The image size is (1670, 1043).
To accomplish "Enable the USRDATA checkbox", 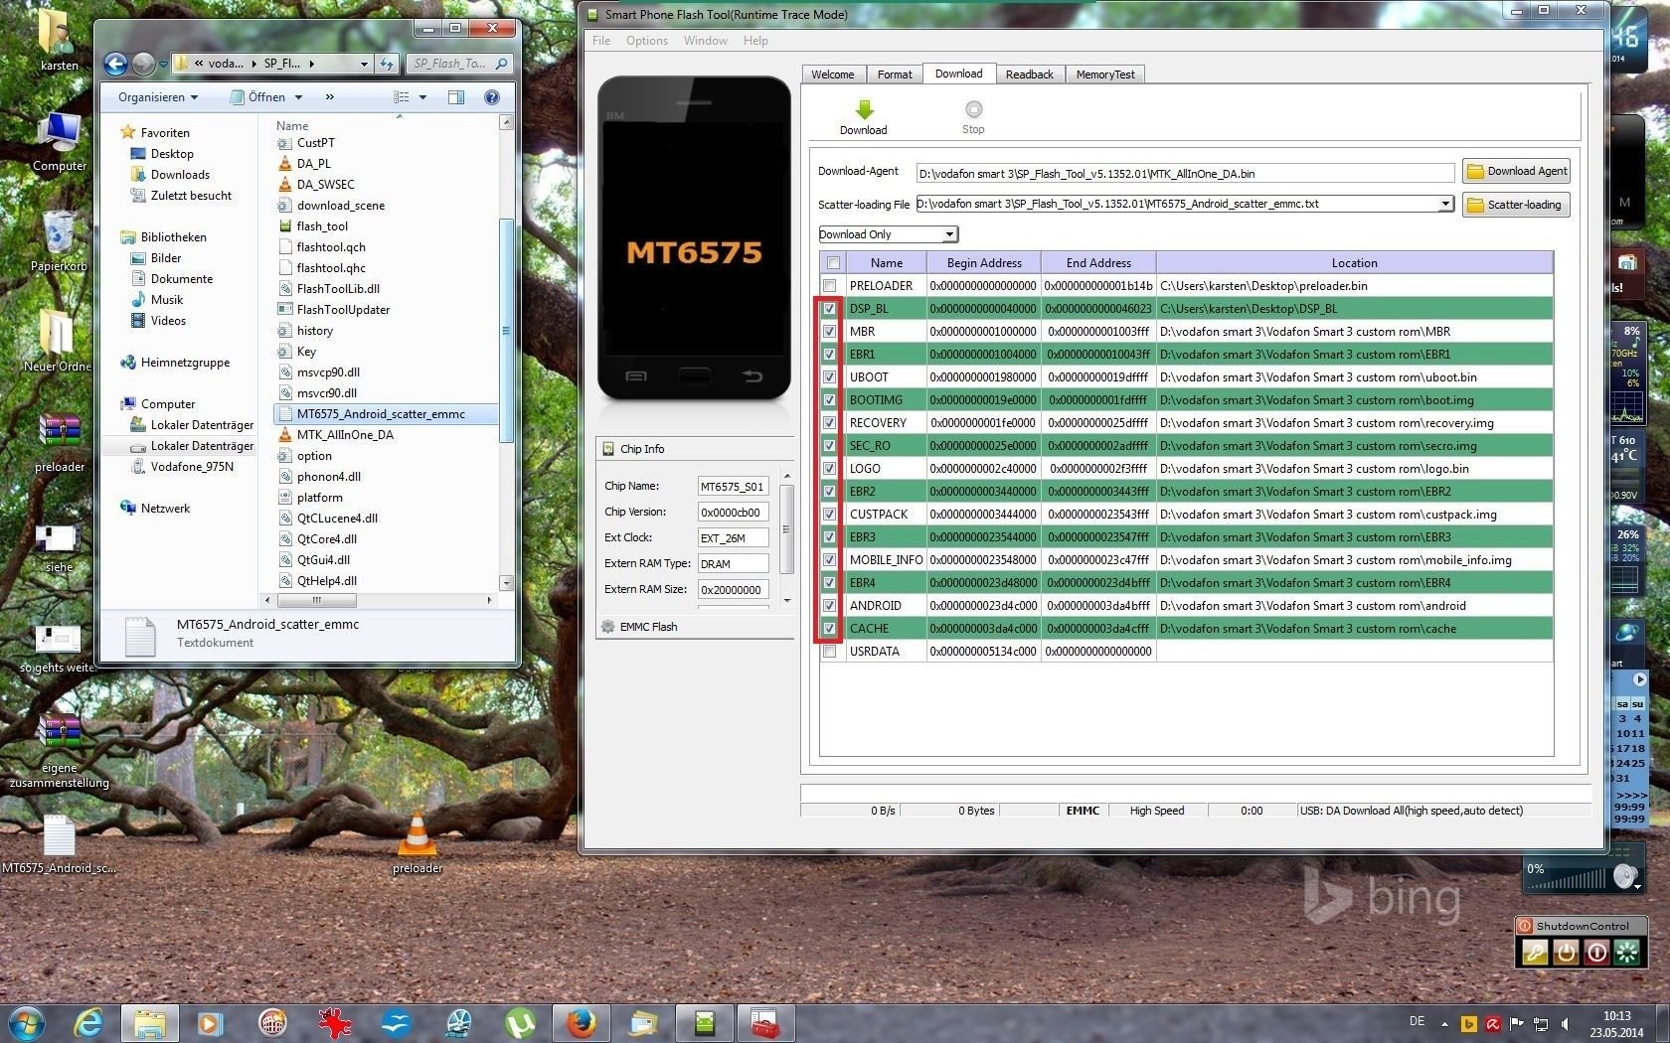I will pyautogui.click(x=829, y=652).
